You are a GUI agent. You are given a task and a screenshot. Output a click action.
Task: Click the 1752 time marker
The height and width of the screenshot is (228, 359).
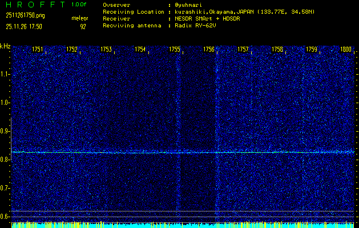[x=72, y=49]
